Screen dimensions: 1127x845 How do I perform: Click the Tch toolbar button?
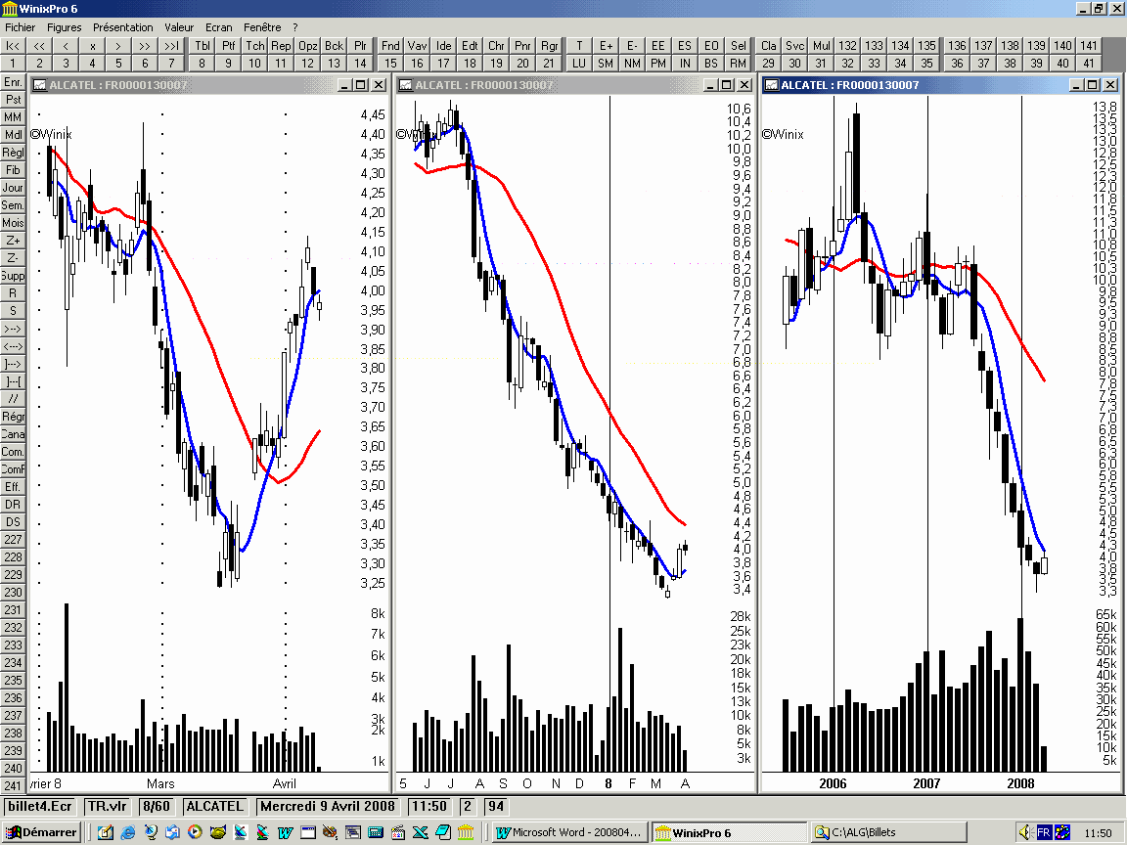255,45
